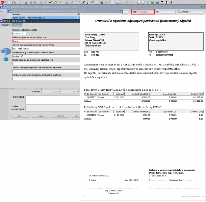Click the question mark with books icon
This screenshot has width=206, height=202.
tap(162, 2)
